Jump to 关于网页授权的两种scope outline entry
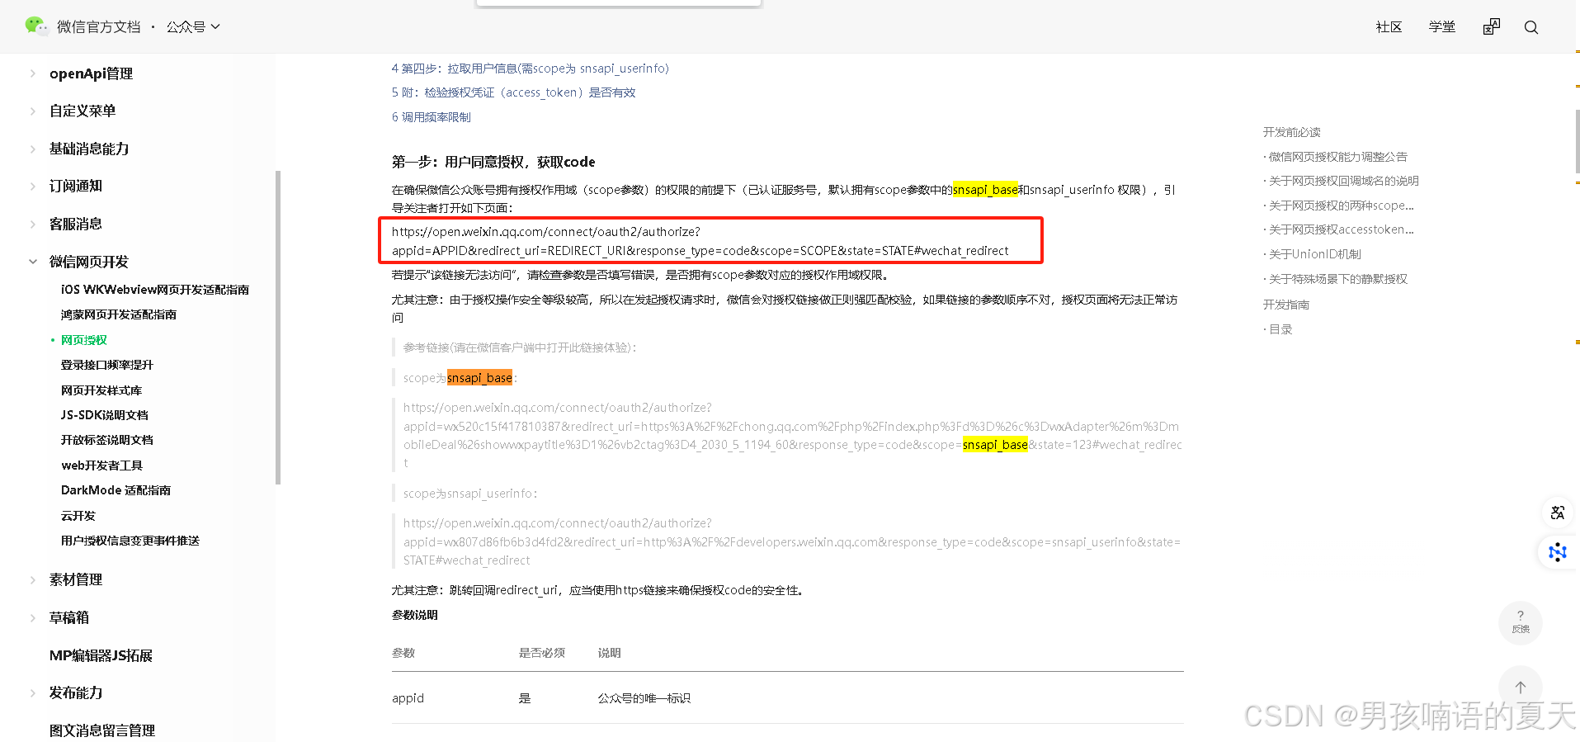The image size is (1580, 742). click(x=1341, y=206)
